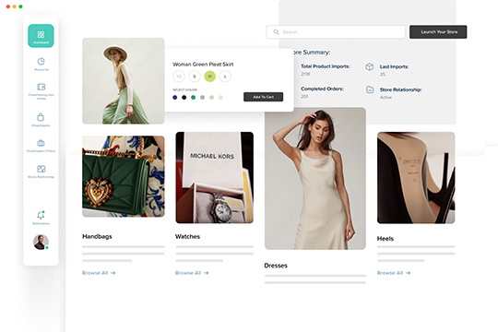The height and width of the screenshot is (332, 498).
Task: Choose the black color swatch
Action: [x=184, y=98]
